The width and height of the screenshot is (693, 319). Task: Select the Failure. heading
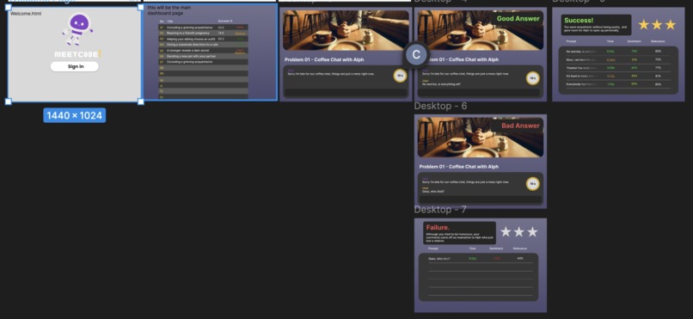438,228
